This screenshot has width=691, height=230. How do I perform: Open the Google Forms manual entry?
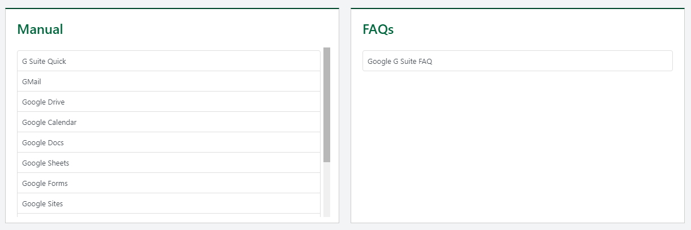(x=45, y=183)
